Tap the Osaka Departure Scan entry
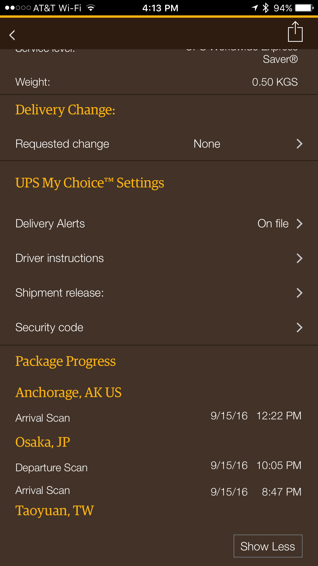Screen dimensions: 318x566 tap(51, 468)
